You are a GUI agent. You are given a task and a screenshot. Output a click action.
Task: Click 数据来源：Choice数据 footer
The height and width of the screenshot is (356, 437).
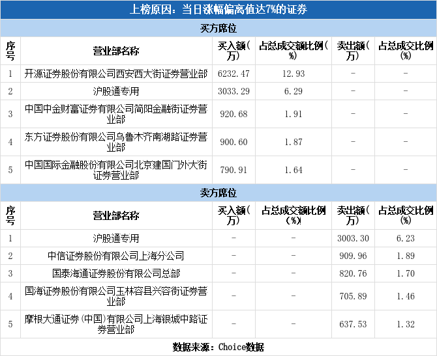click(x=218, y=347)
